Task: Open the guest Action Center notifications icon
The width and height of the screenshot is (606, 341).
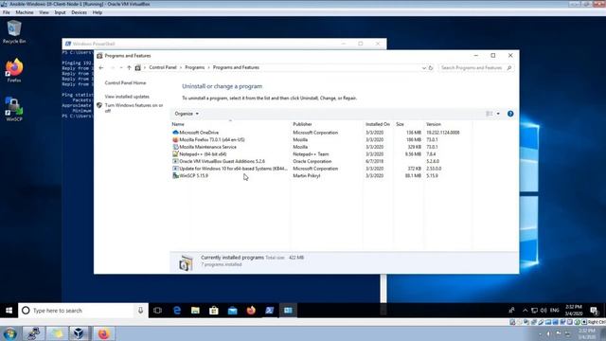Action: click(x=595, y=311)
